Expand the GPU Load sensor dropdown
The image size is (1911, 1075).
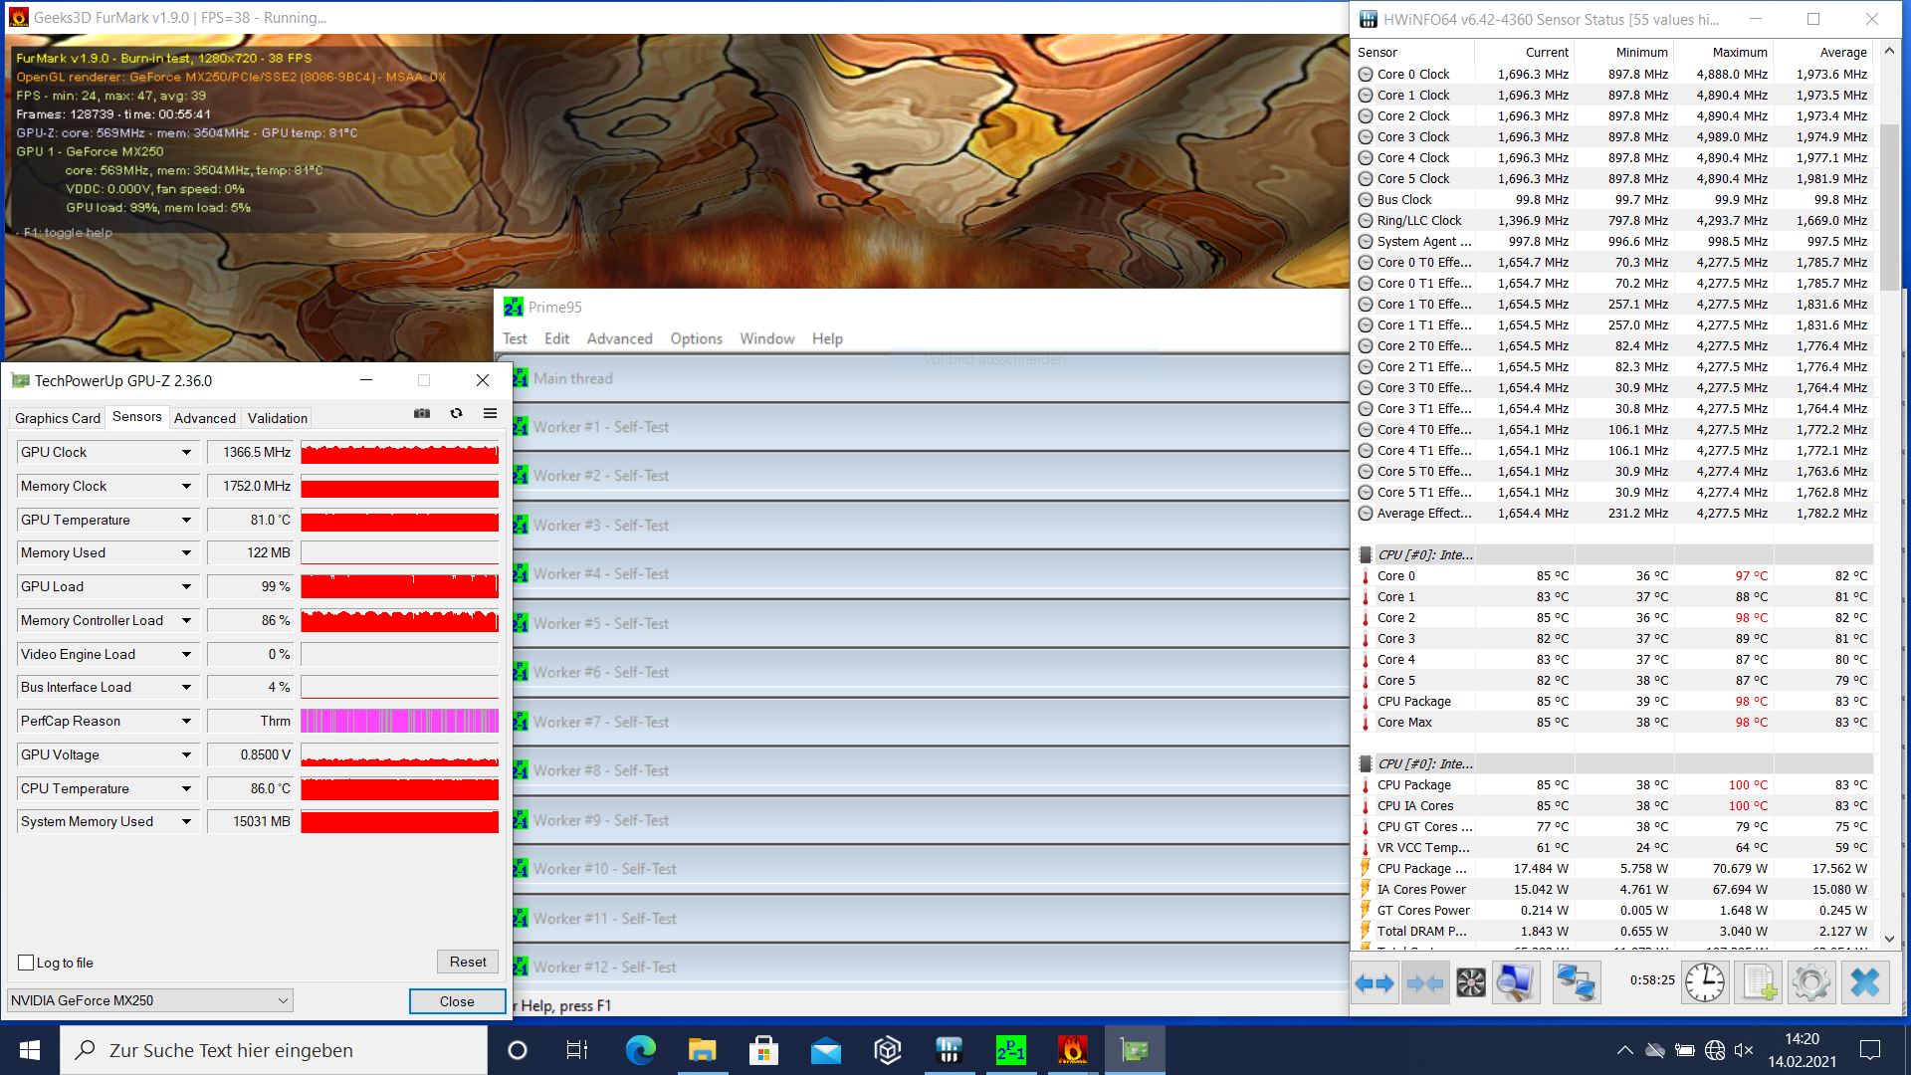point(186,586)
